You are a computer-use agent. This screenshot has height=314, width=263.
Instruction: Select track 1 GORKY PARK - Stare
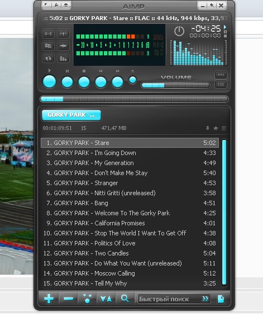pyautogui.click(x=130, y=143)
